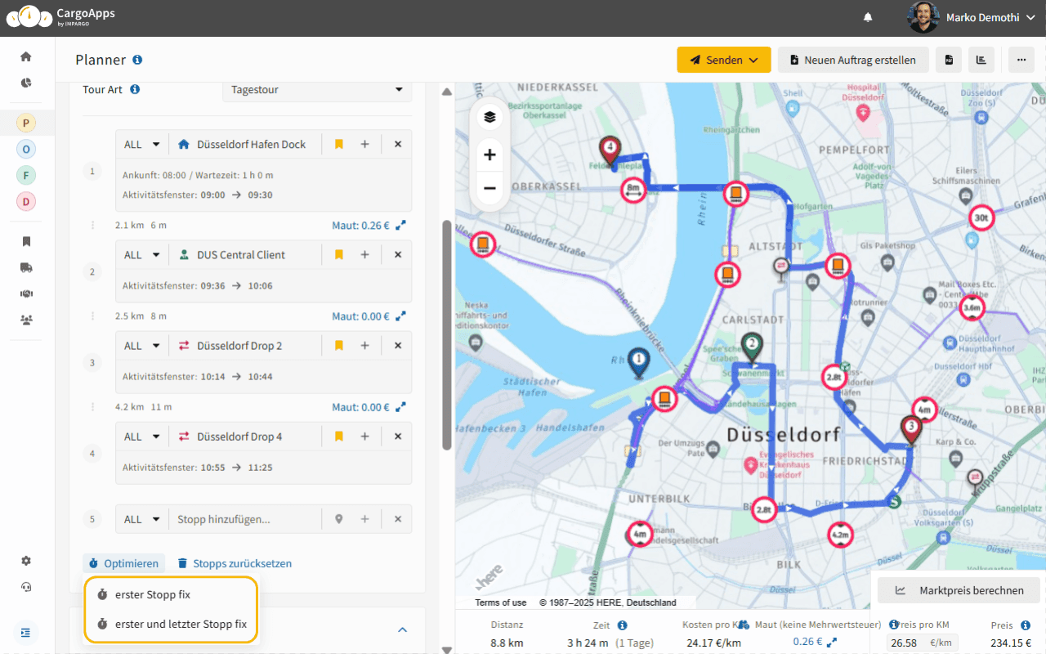Open the three-dot more options menu

pyautogui.click(x=1021, y=59)
